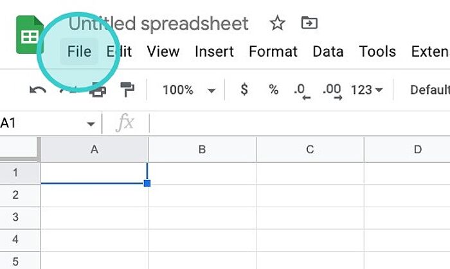Click the Untitled spreadsheet title
This screenshot has width=450, height=269.
coord(158,24)
